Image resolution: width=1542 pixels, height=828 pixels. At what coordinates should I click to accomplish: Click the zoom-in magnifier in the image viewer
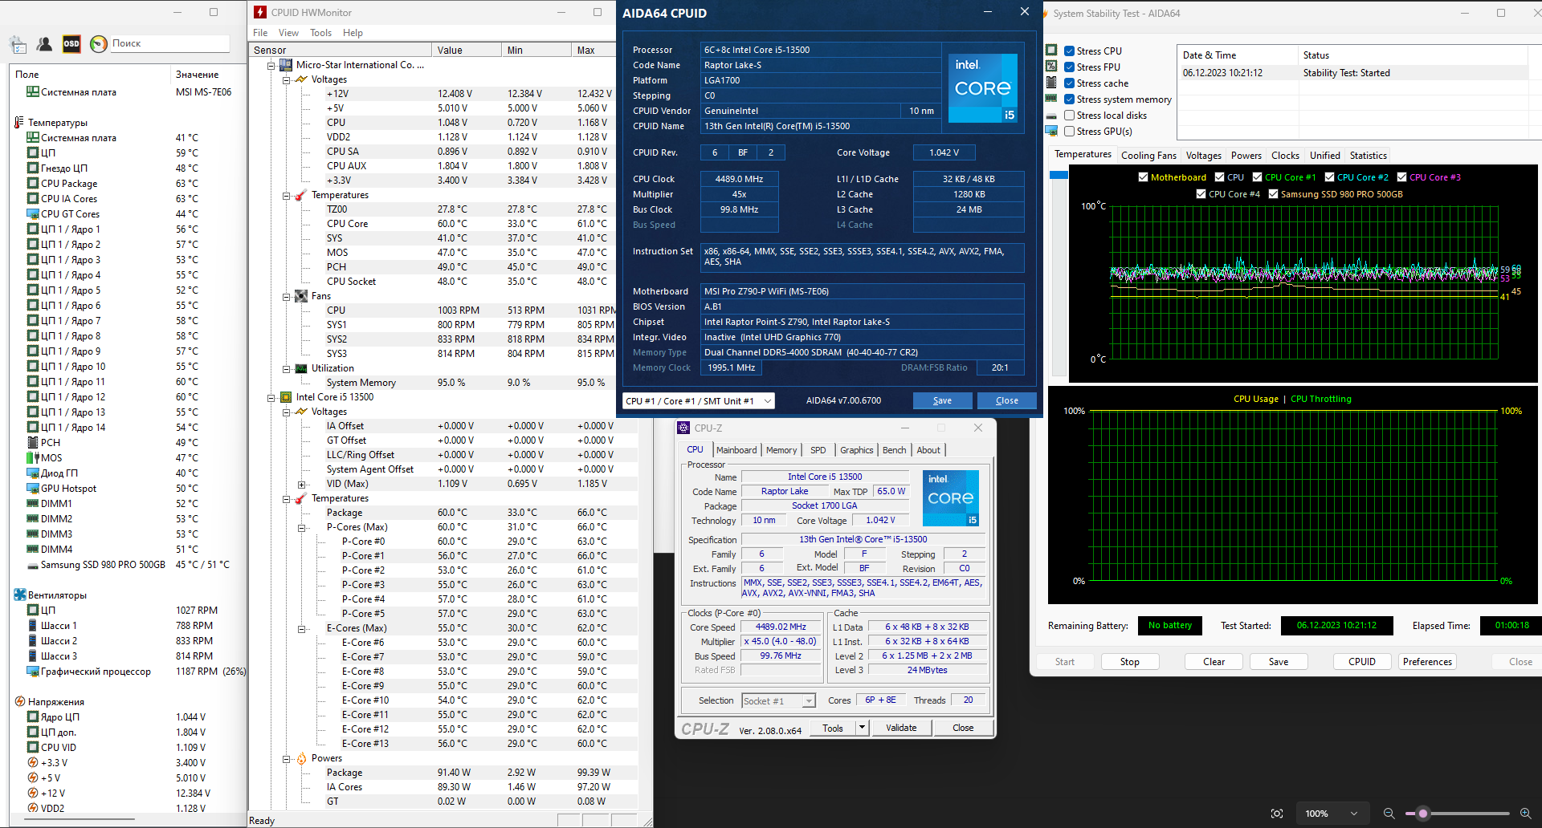(x=1525, y=814)
